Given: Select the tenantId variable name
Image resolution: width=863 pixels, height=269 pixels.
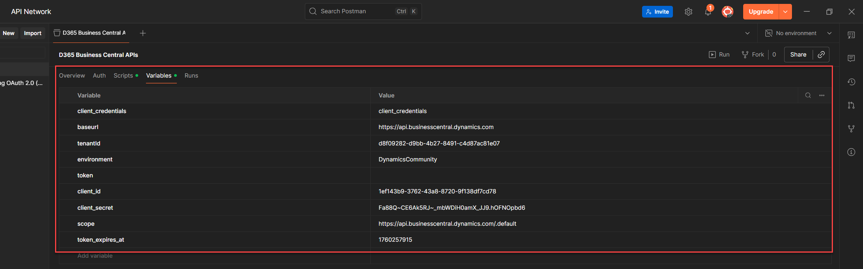Looking at the screenshot, I should coord(89,143).
